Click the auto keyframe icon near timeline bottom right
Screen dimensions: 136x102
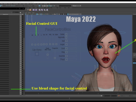click(x=119, y=96)
